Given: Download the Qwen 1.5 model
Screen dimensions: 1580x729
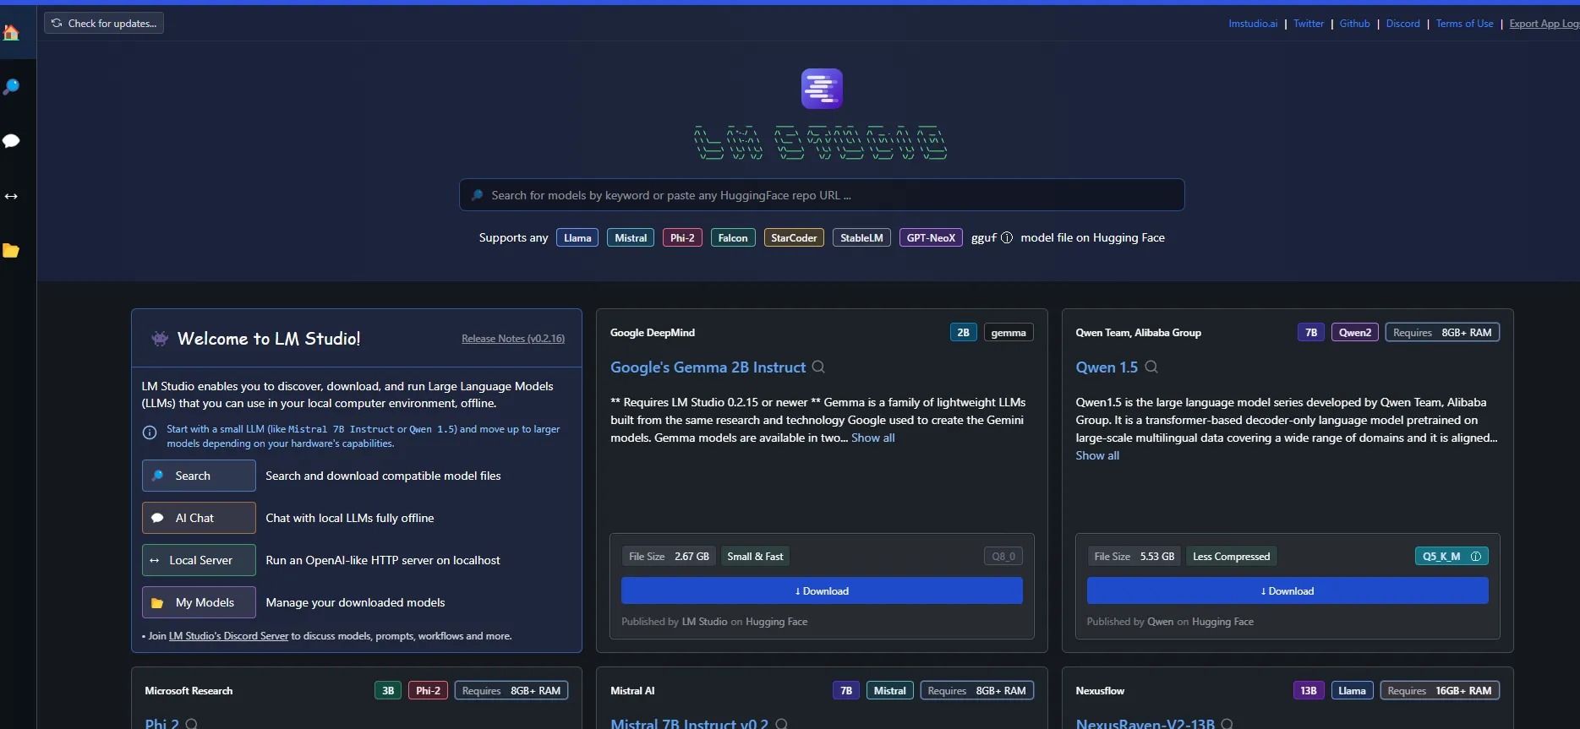Looking at the screenshot, I should (1288, 590).
